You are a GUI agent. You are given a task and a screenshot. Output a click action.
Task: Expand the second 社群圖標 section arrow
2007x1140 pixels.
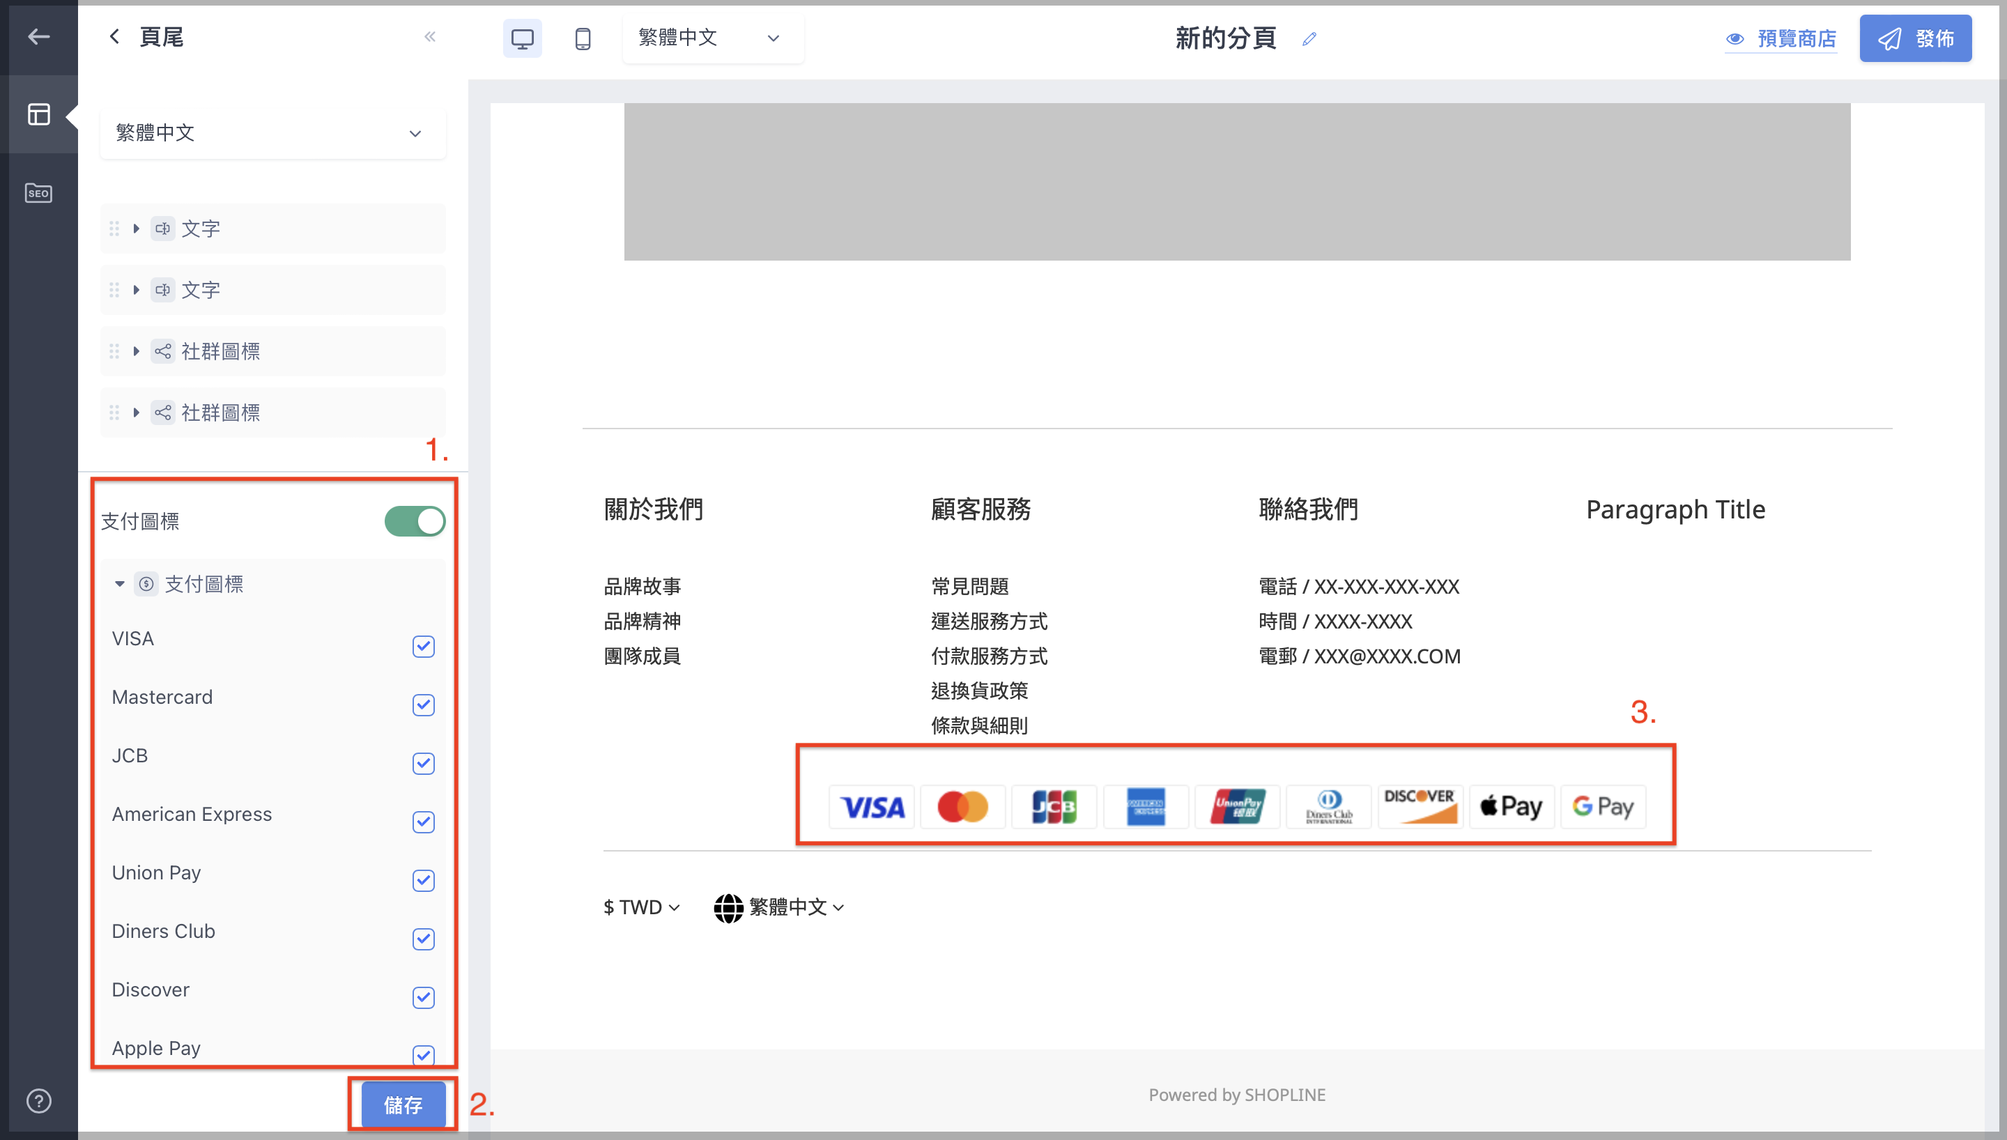(x=136, y=413)
